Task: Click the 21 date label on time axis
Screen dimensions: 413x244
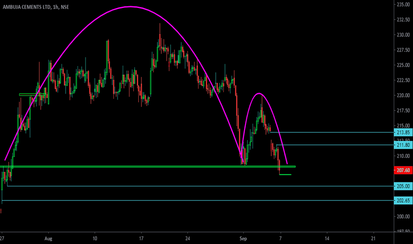Action: (x=373, y=239)
